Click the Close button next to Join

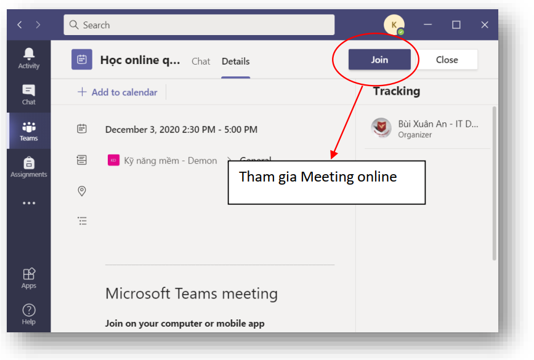point(447,60)
